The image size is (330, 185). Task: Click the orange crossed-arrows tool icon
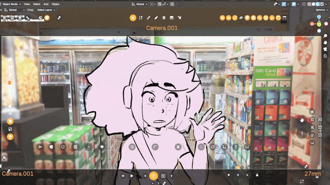235,18
